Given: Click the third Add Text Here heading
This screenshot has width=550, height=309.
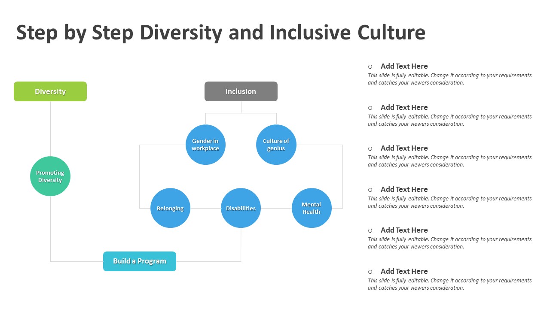Looking at the screenshot, I should point(404,148).
